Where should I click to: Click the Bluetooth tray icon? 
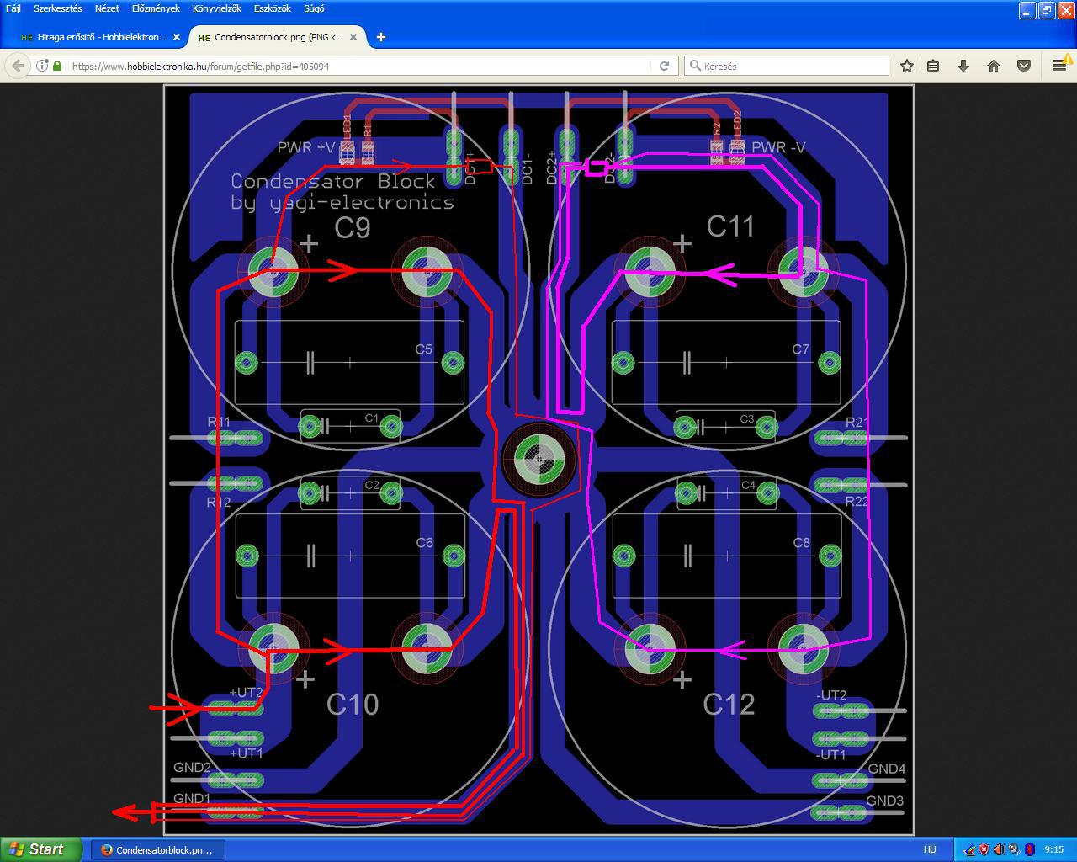[1029, 849]
